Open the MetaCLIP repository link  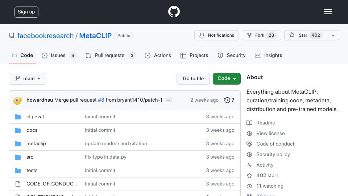(95, 36)
